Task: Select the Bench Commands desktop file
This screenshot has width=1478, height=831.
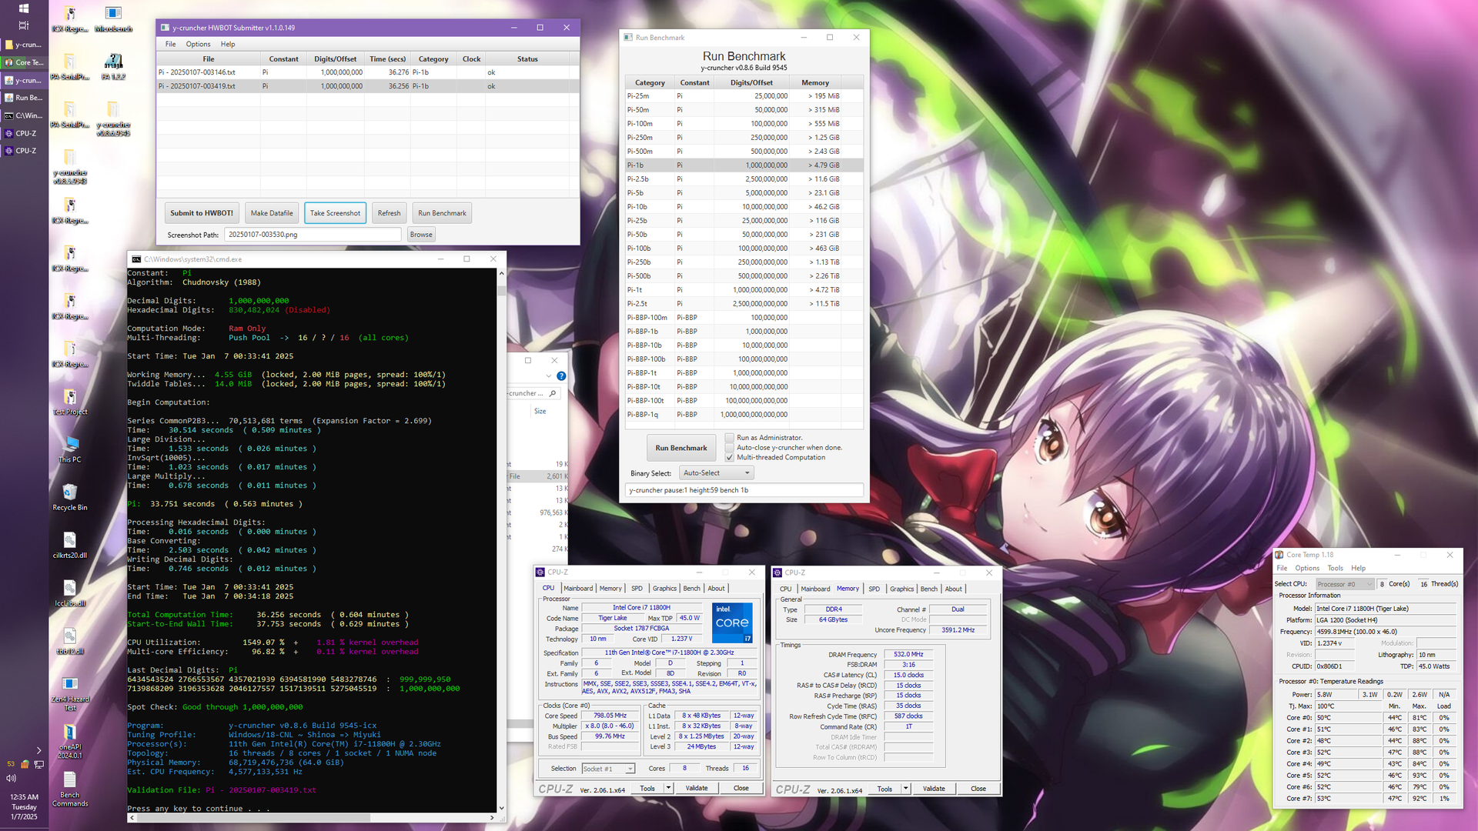Action: [x=69, y=789]
